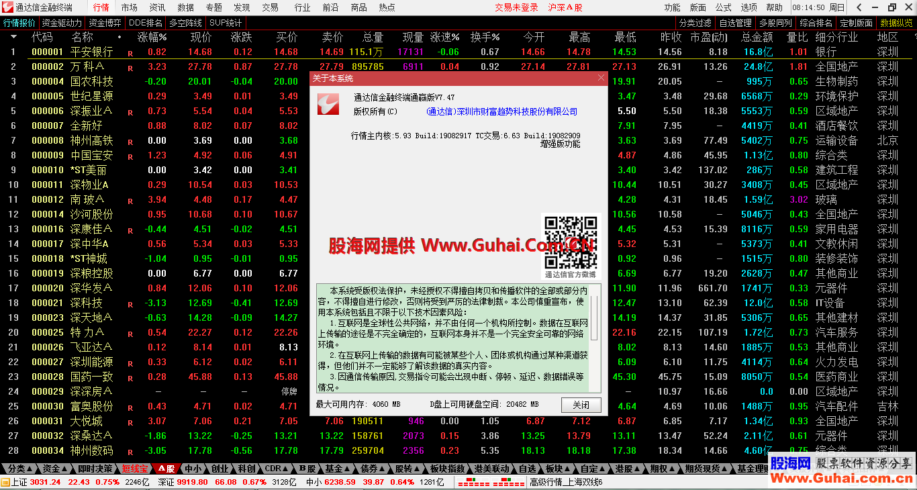Click the R marker beside 富奥股份
This screenshot has width=917, height=490.
(x=130, y=407)
